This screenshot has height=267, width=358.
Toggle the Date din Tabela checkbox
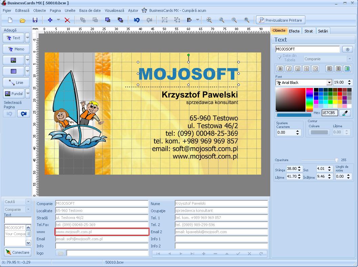click(279, 58)
